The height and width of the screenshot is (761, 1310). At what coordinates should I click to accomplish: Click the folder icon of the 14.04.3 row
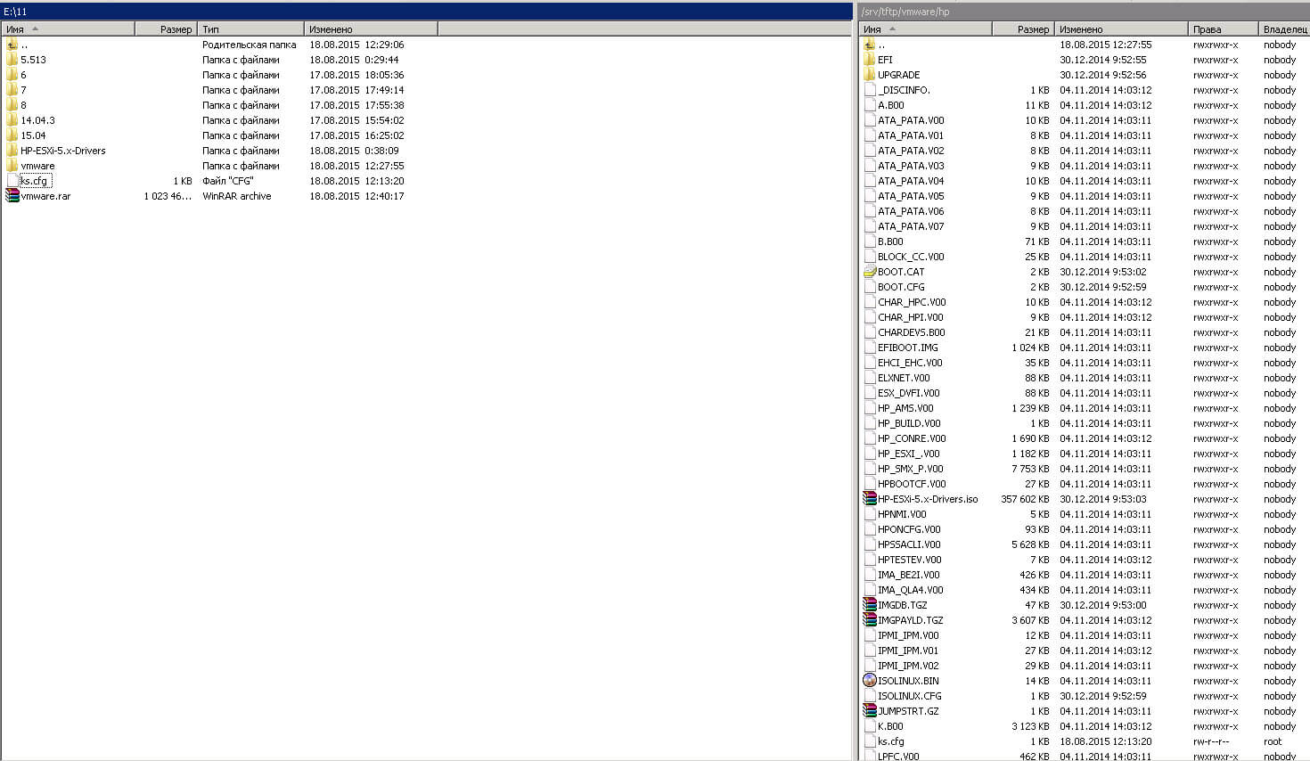click(12, 120)
